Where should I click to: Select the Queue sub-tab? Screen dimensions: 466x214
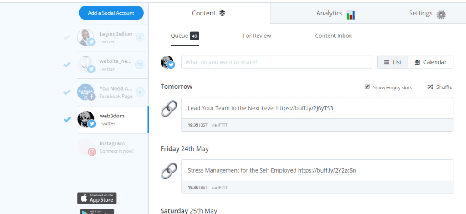[x=185, y=36]
